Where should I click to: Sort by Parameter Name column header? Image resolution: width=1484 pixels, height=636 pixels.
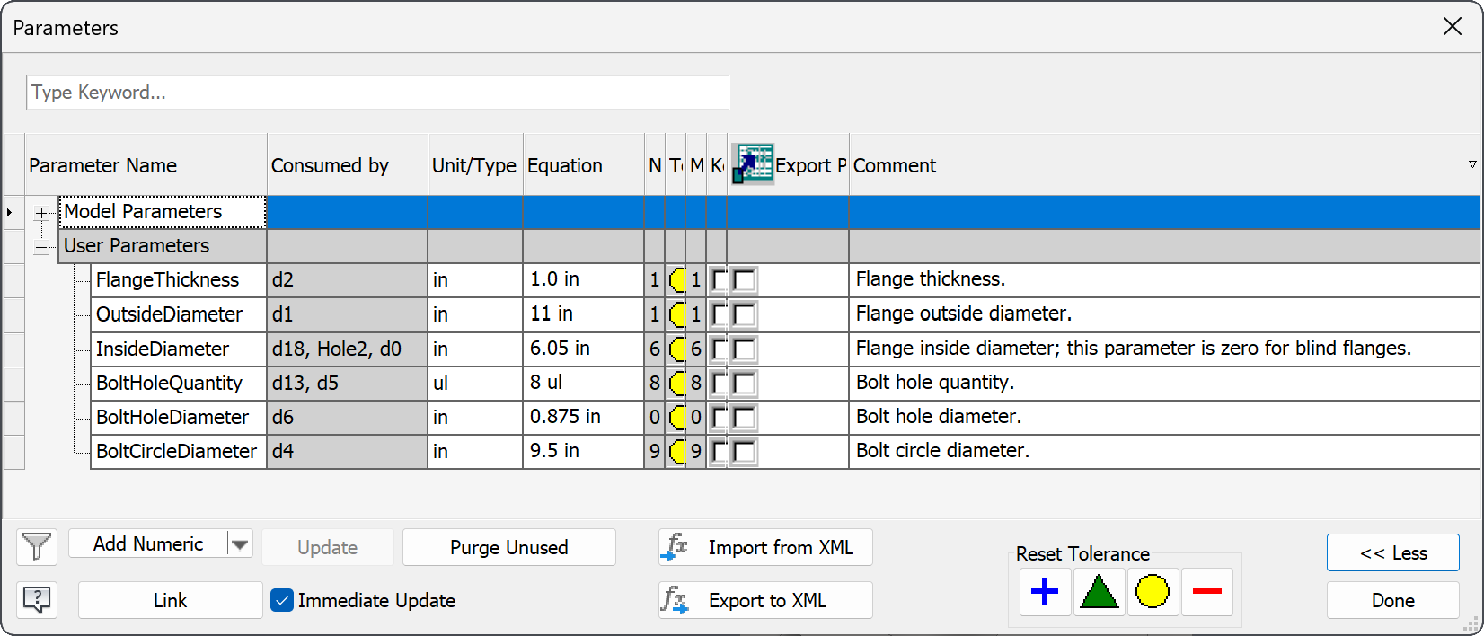(x=146, y=165)
